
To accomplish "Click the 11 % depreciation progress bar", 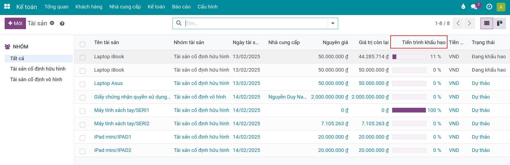I will [x=409, y=57].
